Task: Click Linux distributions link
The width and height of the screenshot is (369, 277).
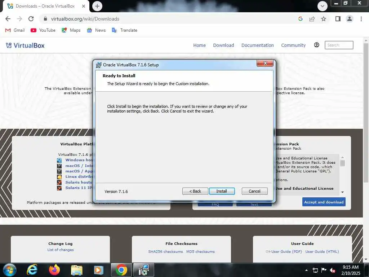Action: [x=79, y=176]
